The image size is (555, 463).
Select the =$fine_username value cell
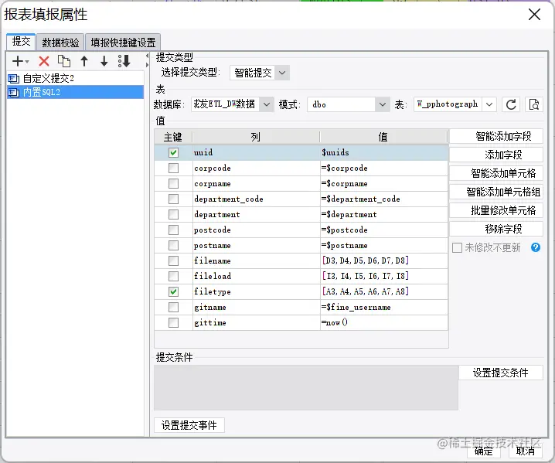[x=384, y=308]
